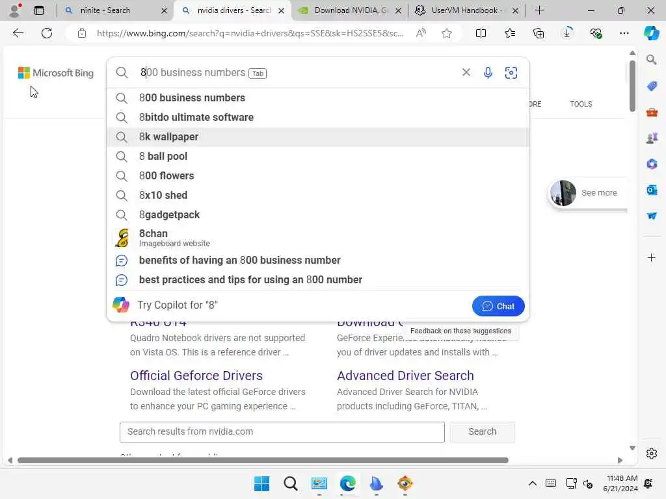Add this page to favorites star
Image resolution: width=666 pixels, height=499 pixels.
point(446,33)
